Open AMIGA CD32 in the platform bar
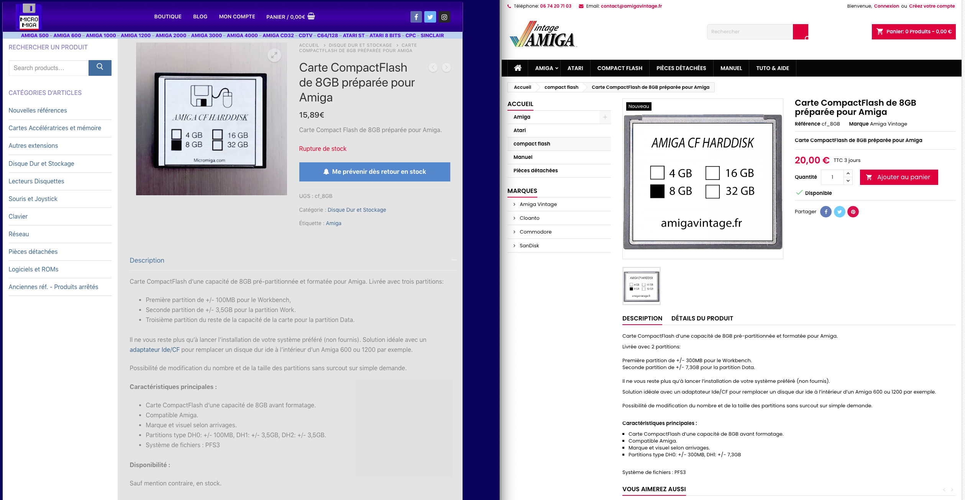This screenshot has height=500, width=965. [x=278, y=35]
